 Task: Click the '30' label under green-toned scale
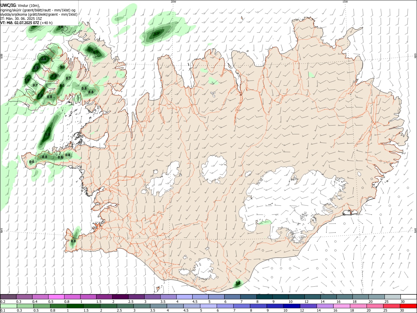click(x=402, y=311)
